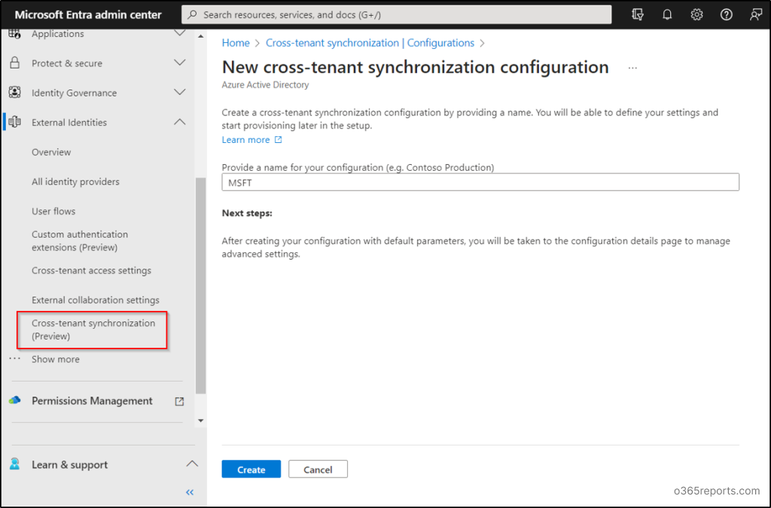Click the Identity Governance icon
This screenshot has width=771, height=508.
pos(14,93)
